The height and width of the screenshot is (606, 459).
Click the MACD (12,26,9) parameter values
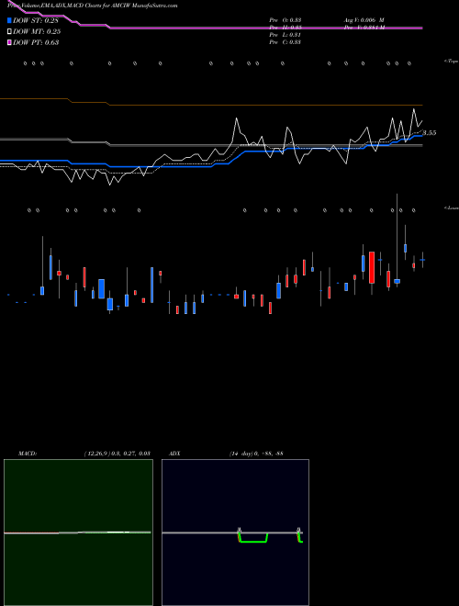(118, 454)
